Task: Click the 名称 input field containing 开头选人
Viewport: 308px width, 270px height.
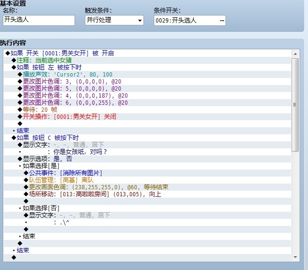Action: 39,20
